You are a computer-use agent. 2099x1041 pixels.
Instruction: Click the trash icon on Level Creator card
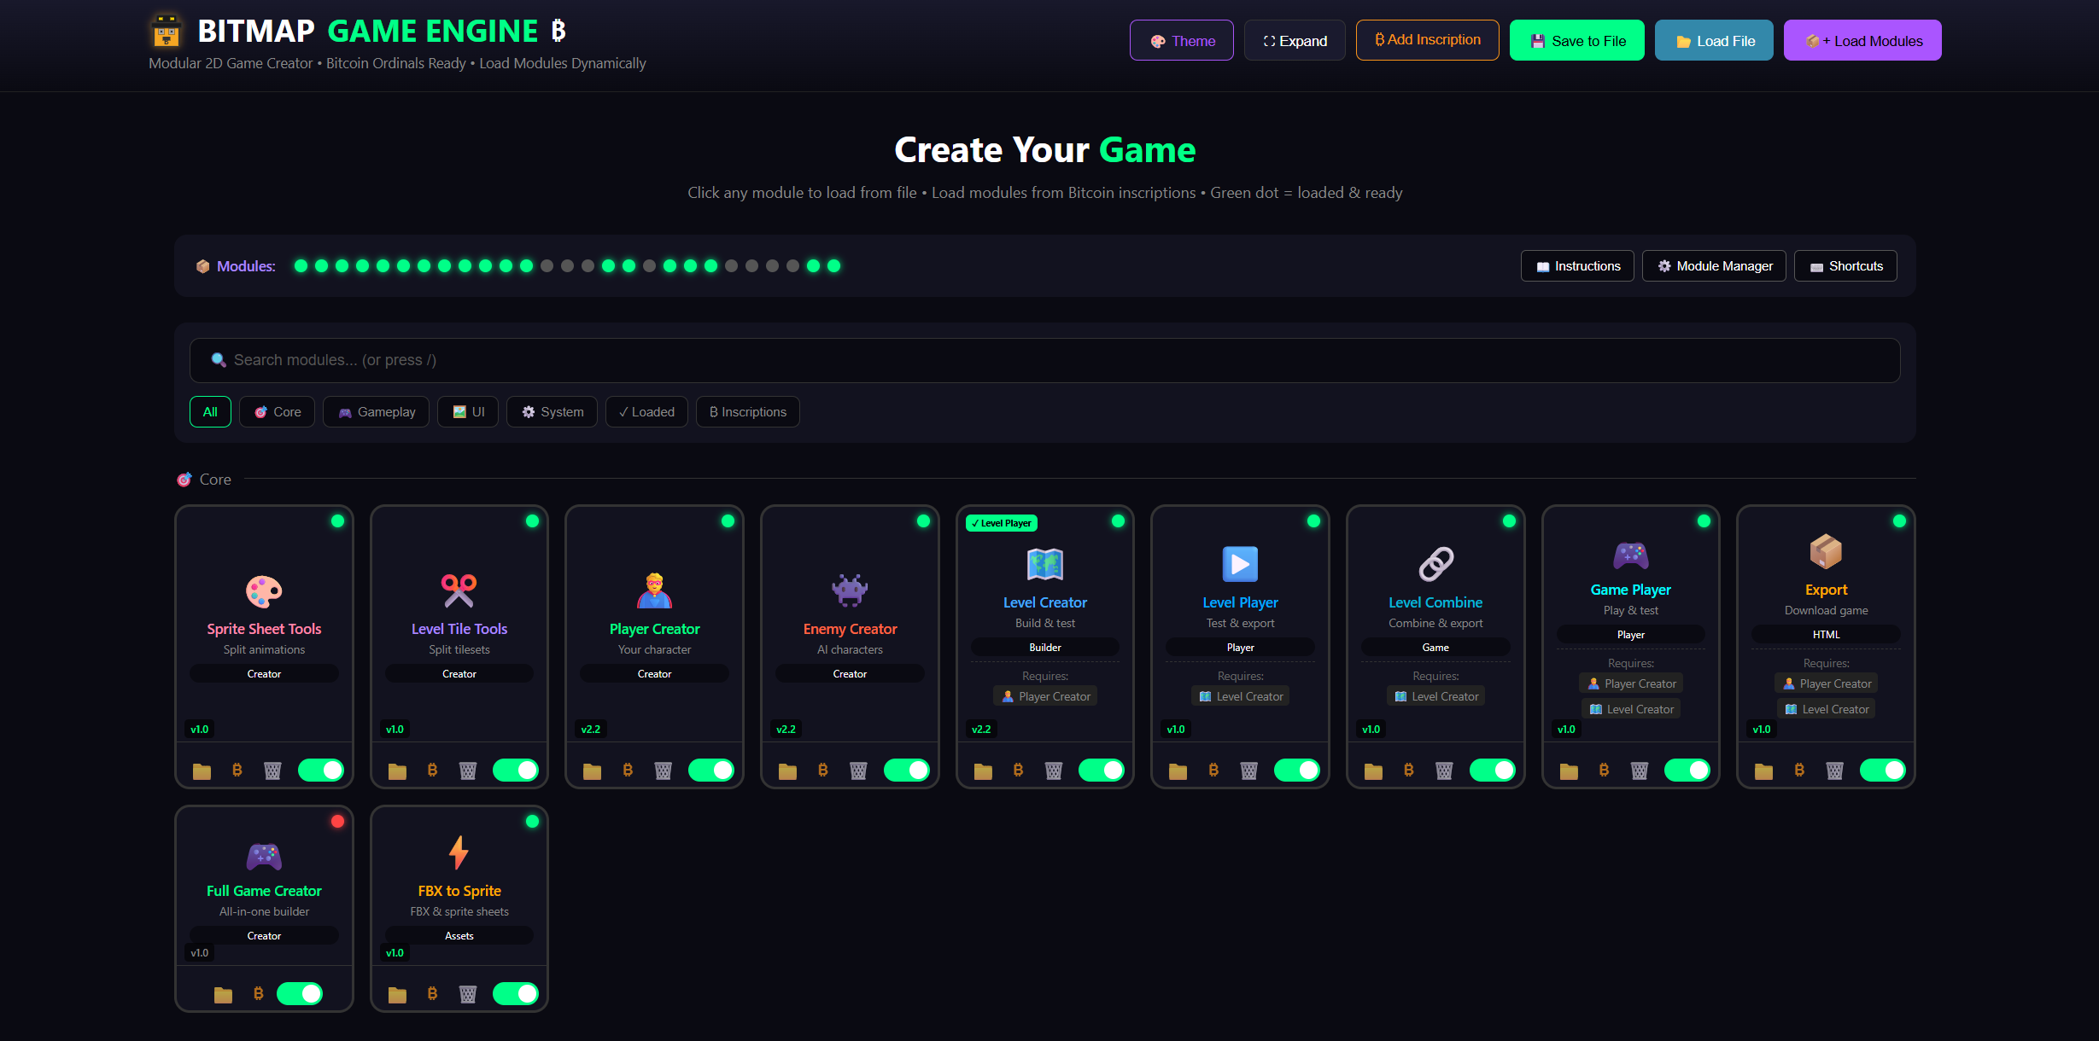click(x=1054, y=771)
